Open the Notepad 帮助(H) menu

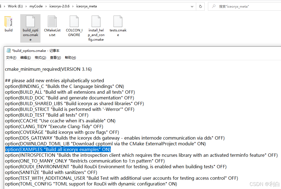[70, 58]
